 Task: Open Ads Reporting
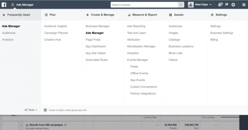click(x=136, y=26)
